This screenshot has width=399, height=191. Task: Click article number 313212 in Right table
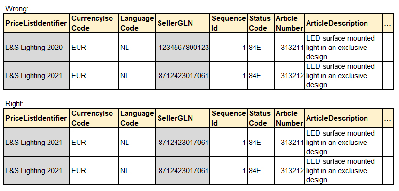pos(289,171)
